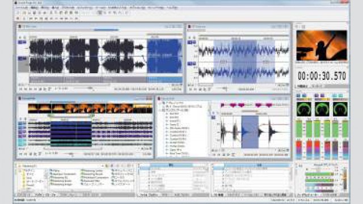
Task: Click the zoom icon at the bottom-right of the drum waveform
Action: 287,150
